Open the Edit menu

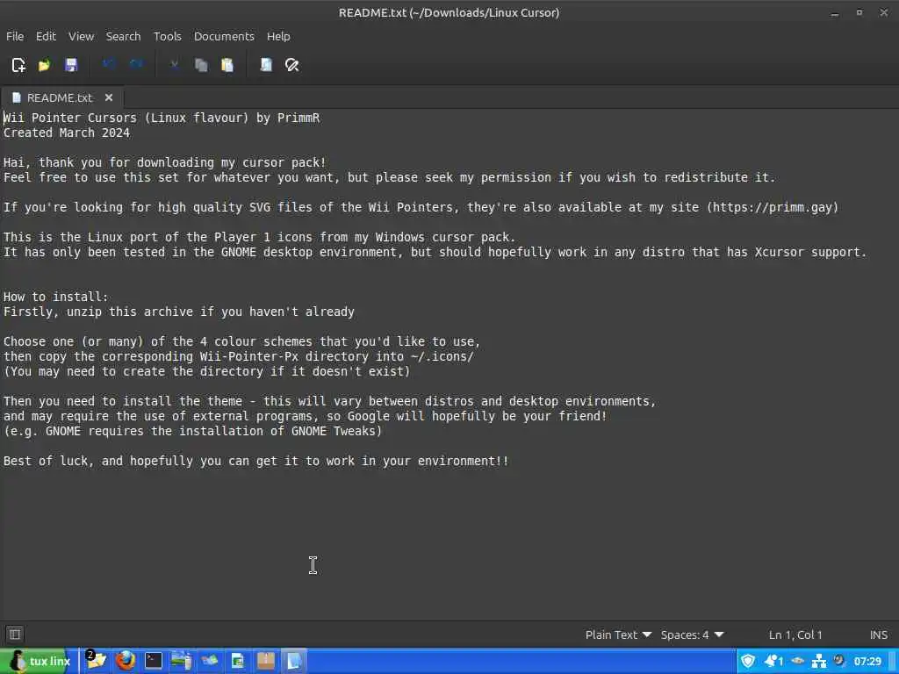point(46,36)
